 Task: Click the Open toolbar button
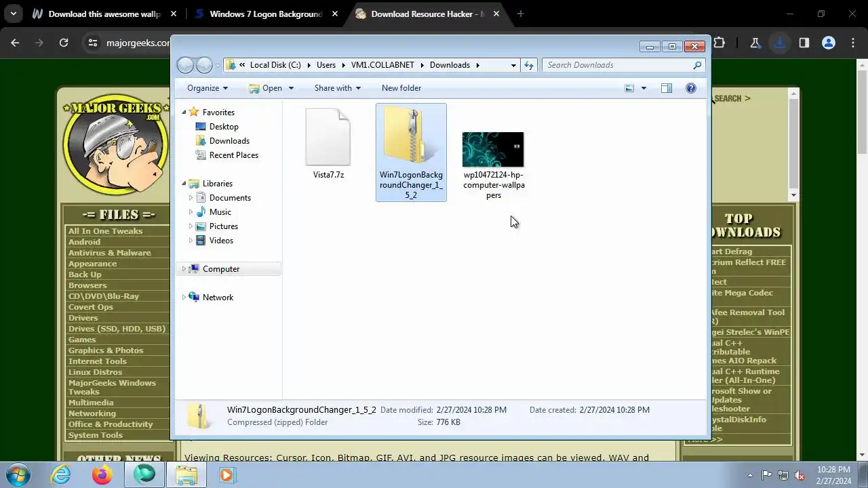pyautogui.click(x=265, y=88)
